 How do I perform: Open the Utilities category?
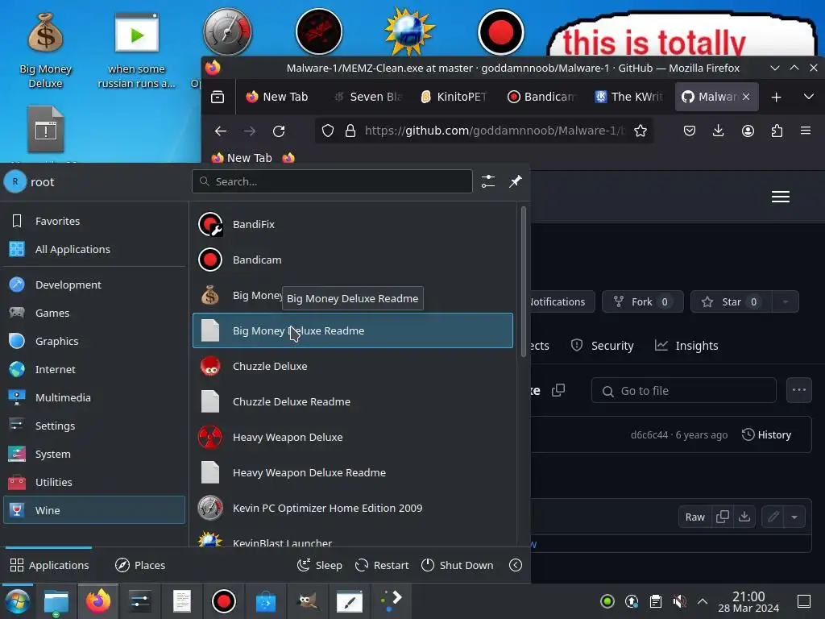94,482
